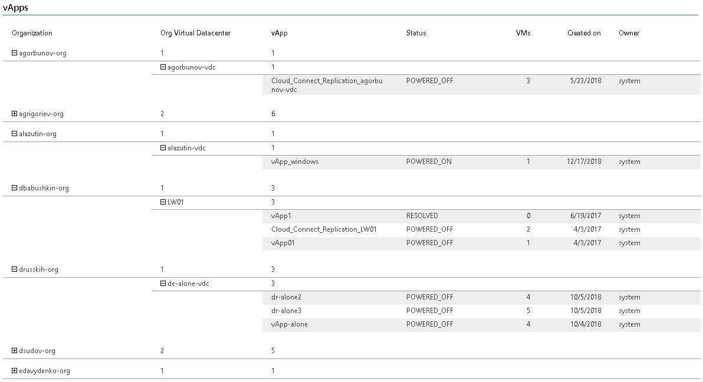Collapse the de-alone-vdc datacenter row
Screen dimensions: 703x382
pyautogui.click(x=163, y=284)
